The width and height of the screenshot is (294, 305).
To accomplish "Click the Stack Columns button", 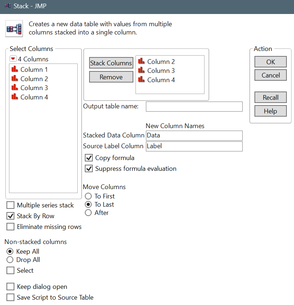I will 111,63.
